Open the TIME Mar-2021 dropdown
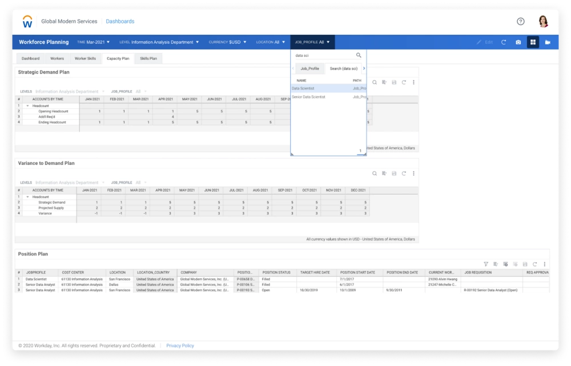571x366 pixels. pyautogui.click(x=94, y=42)
